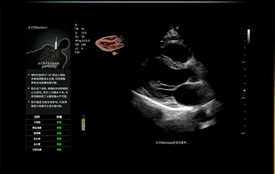Click the 结构 table column header
This screenshot has width=275, height=174.
coord(37,117)
